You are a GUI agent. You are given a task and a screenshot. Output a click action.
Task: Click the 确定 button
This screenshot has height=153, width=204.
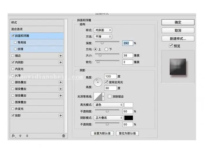click(x=178, y=22)
